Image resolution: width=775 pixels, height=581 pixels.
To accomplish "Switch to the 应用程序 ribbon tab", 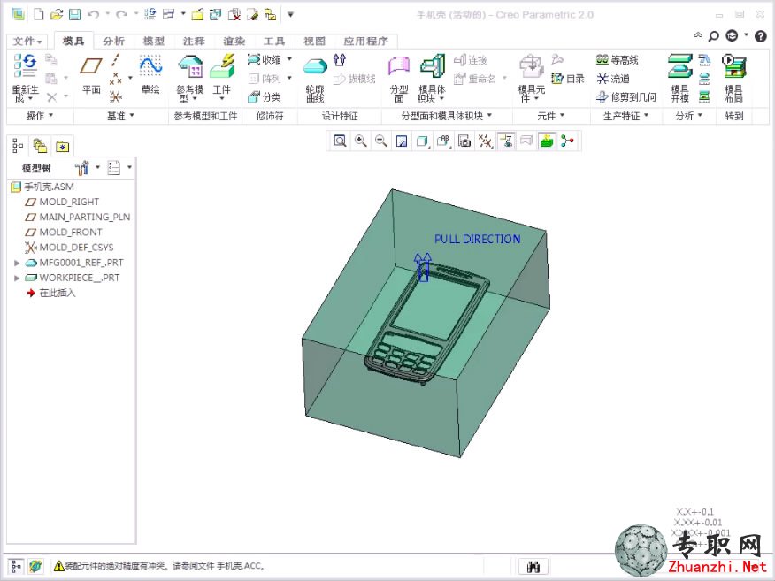I will pyautogui.click(x=365, y=41).
